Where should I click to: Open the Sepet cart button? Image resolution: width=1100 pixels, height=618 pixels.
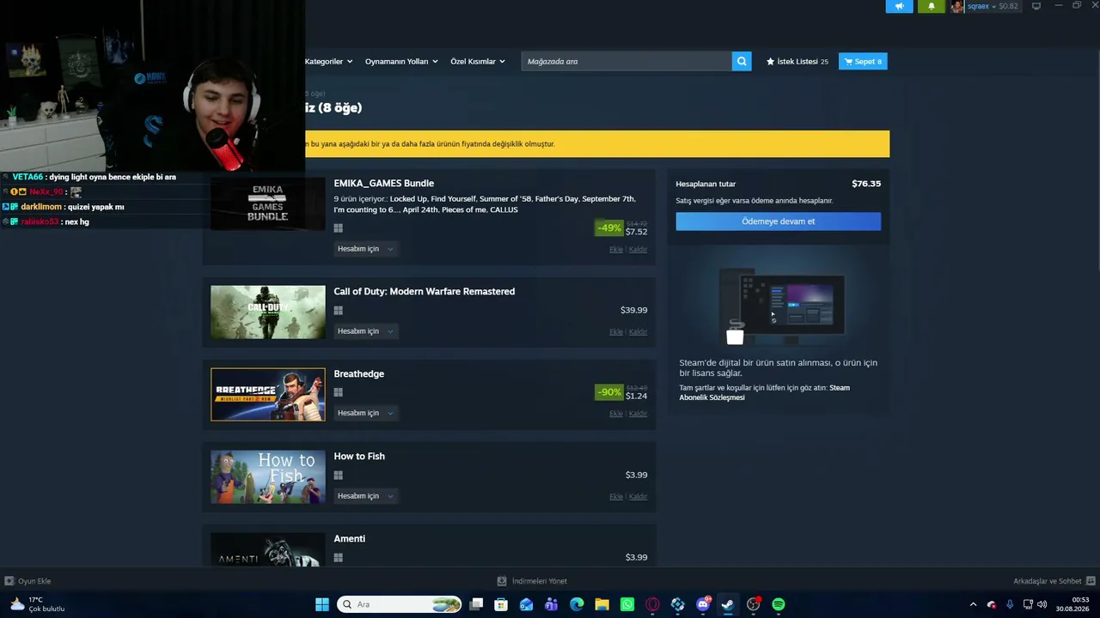click(x=863, y=61)
